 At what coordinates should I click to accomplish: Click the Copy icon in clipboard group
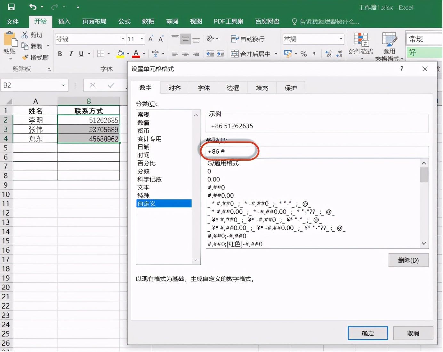25,46
